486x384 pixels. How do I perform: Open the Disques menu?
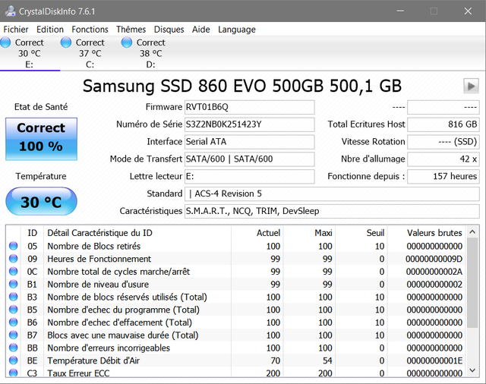pyautogui.click(x=169, y=30)
